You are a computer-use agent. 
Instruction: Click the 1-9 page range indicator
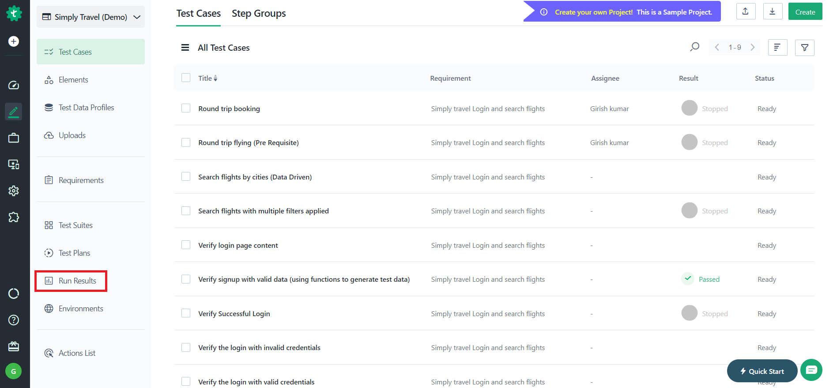click(x=735, y=47)
